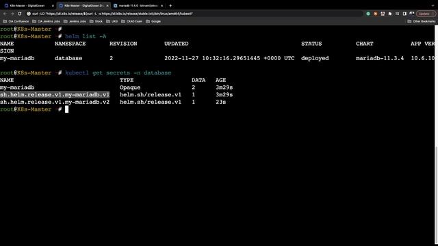Click the '2022-11-27 10:32:16.29651445 +0000 UTC' timestamp
This screenshot has width=438, height=246.
(x=229, y=58)
